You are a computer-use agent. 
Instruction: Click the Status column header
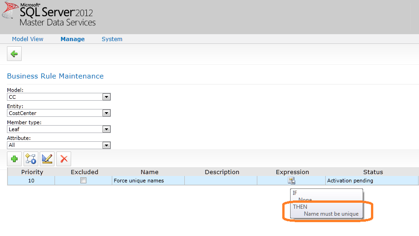click(373, 172)
